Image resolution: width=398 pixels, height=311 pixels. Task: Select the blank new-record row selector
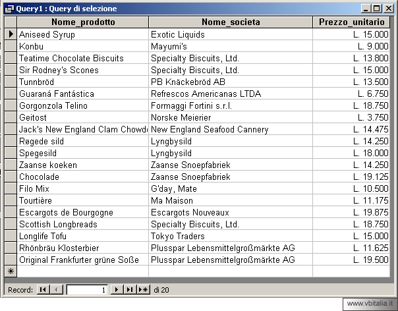point(11,271)
